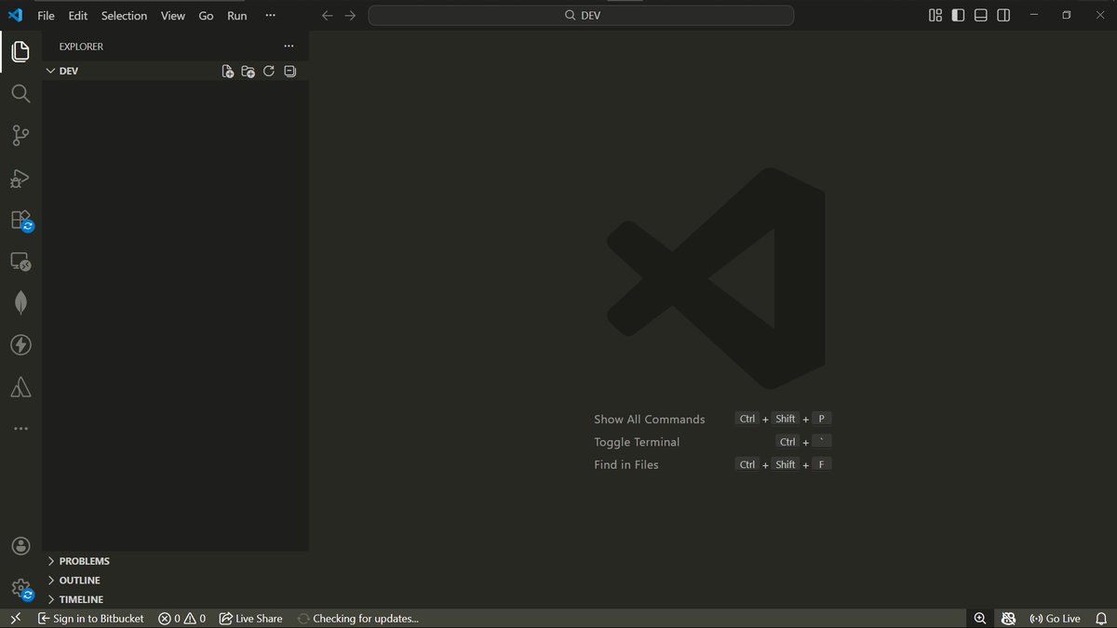Go back with the left arrow
Image resolution: width=1117 pixels, height=628 pixels.
[327, 16]
